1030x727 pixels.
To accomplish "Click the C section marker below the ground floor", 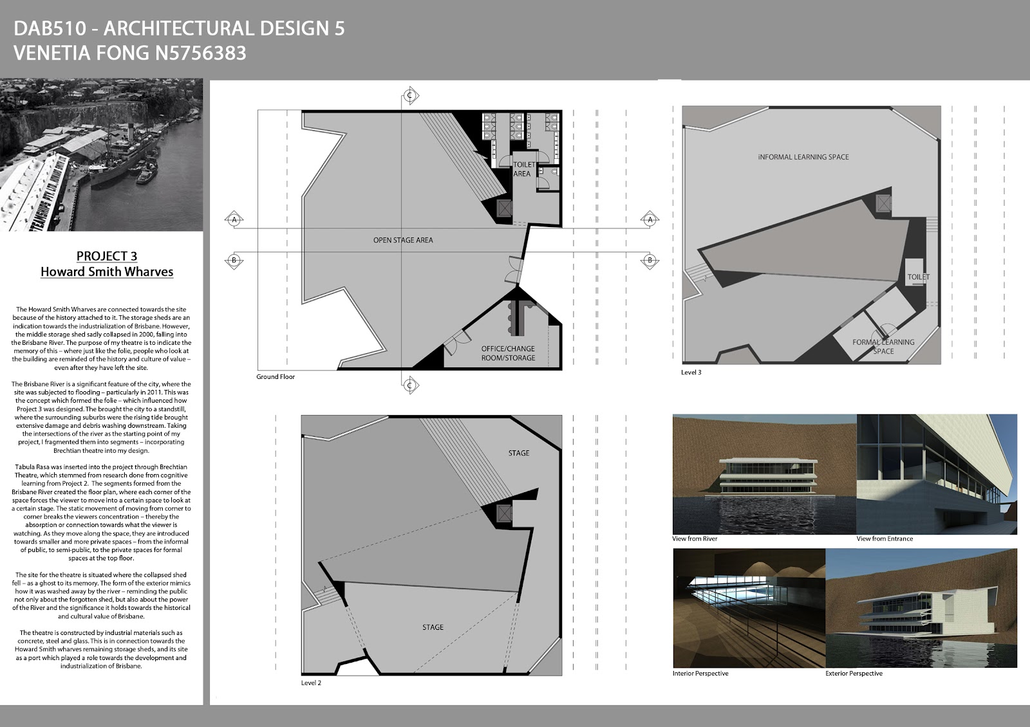I will pos(408,384).
